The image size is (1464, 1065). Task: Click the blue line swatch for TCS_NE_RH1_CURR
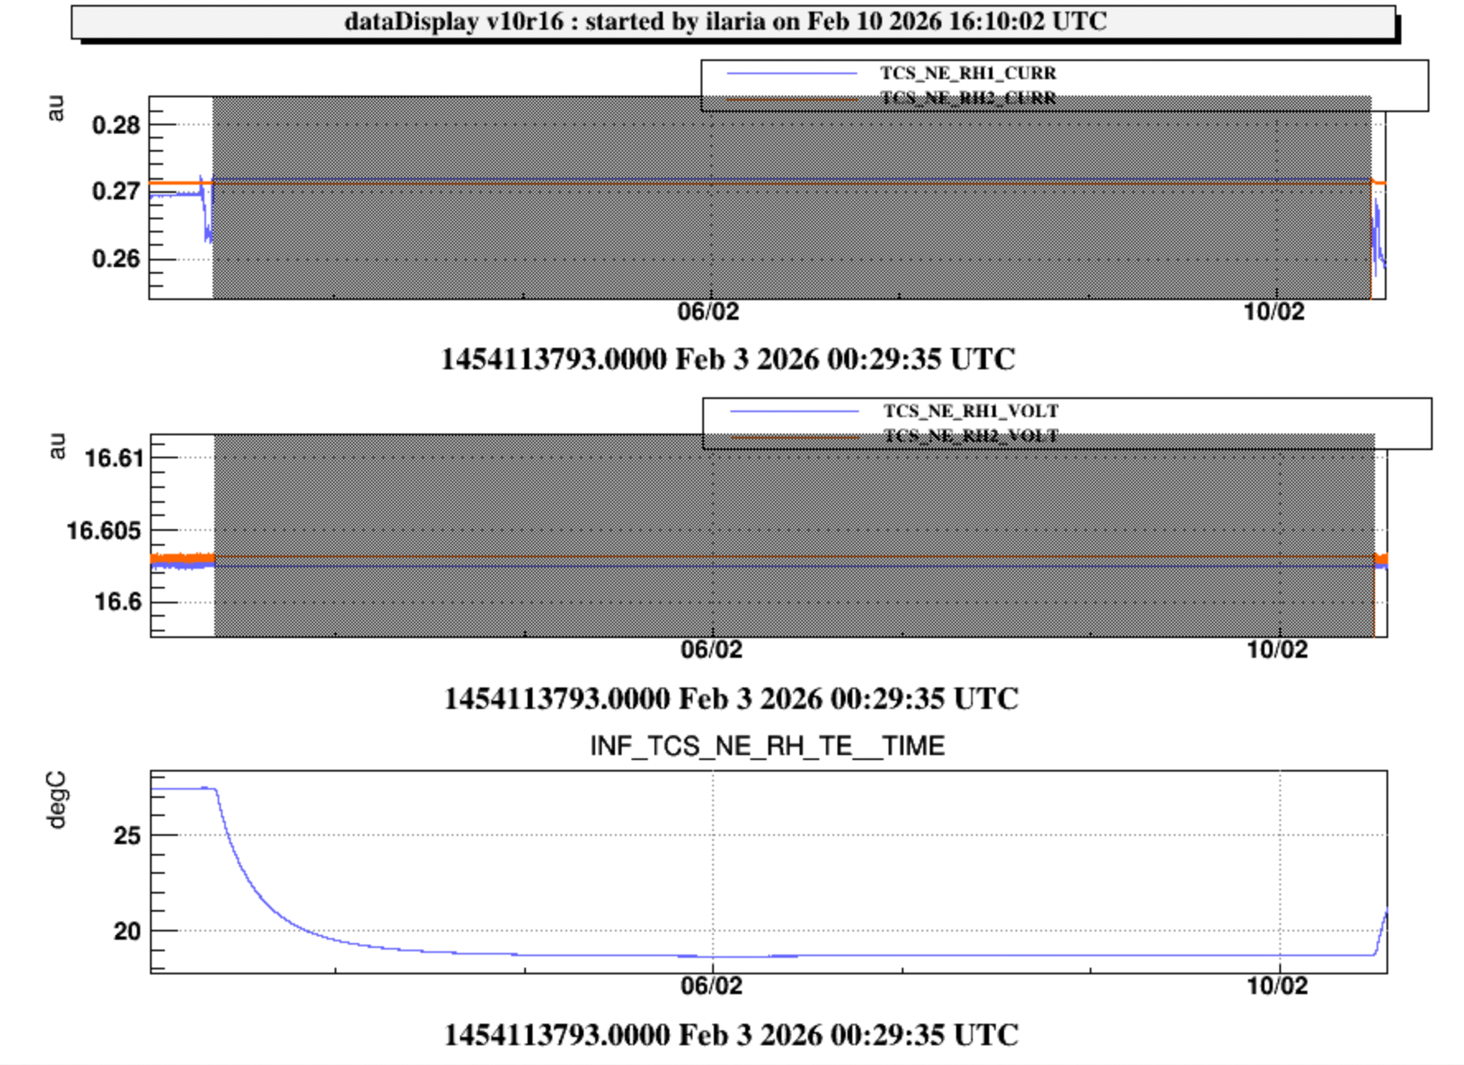click(x=791, y=74)
